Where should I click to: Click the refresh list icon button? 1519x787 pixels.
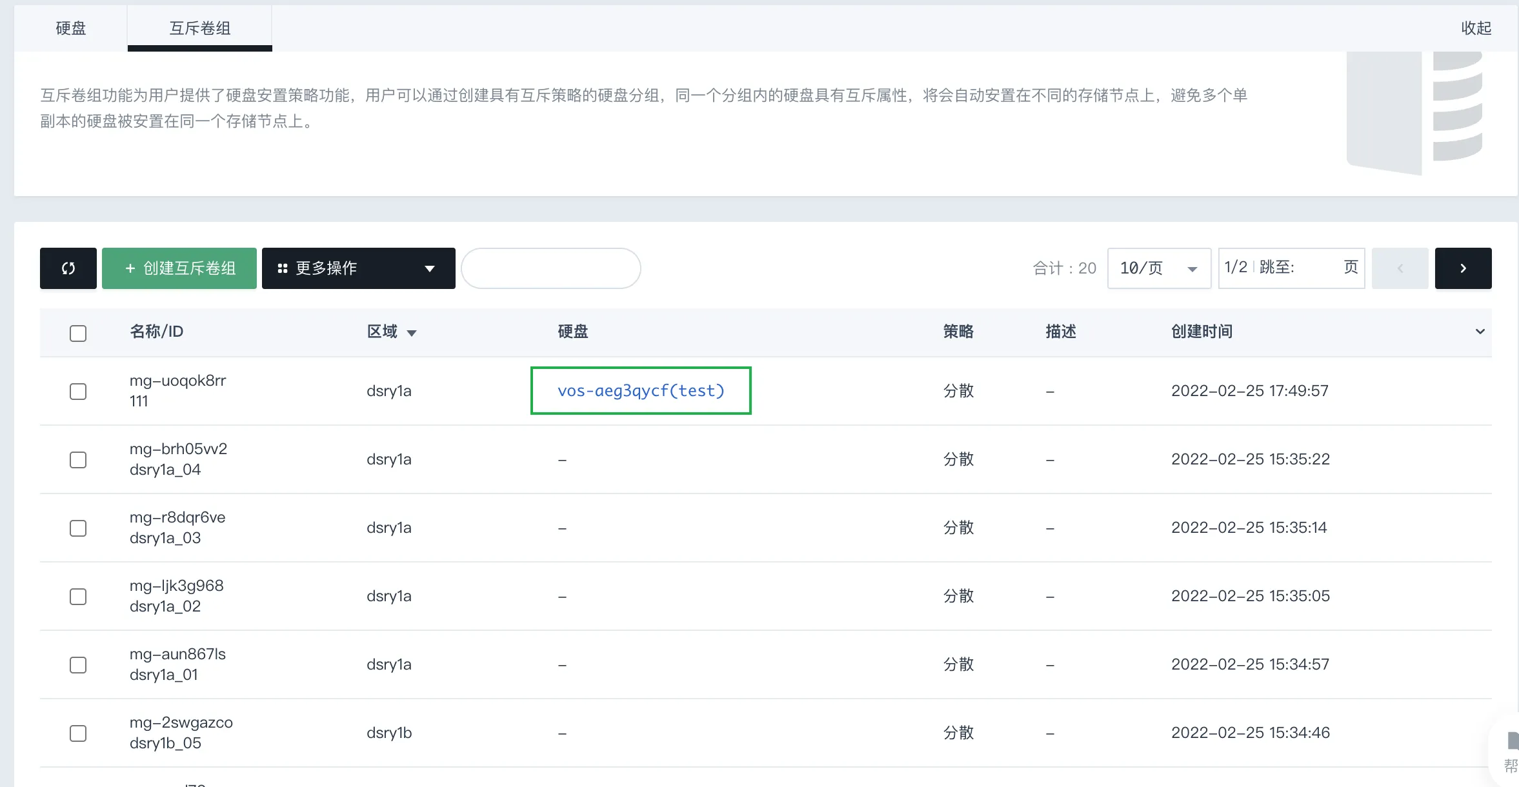click(x=68, y=268)
